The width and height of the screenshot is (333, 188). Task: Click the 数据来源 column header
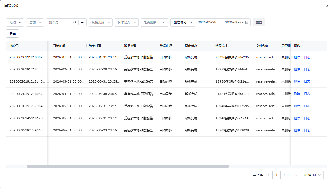tap(166, 46)
